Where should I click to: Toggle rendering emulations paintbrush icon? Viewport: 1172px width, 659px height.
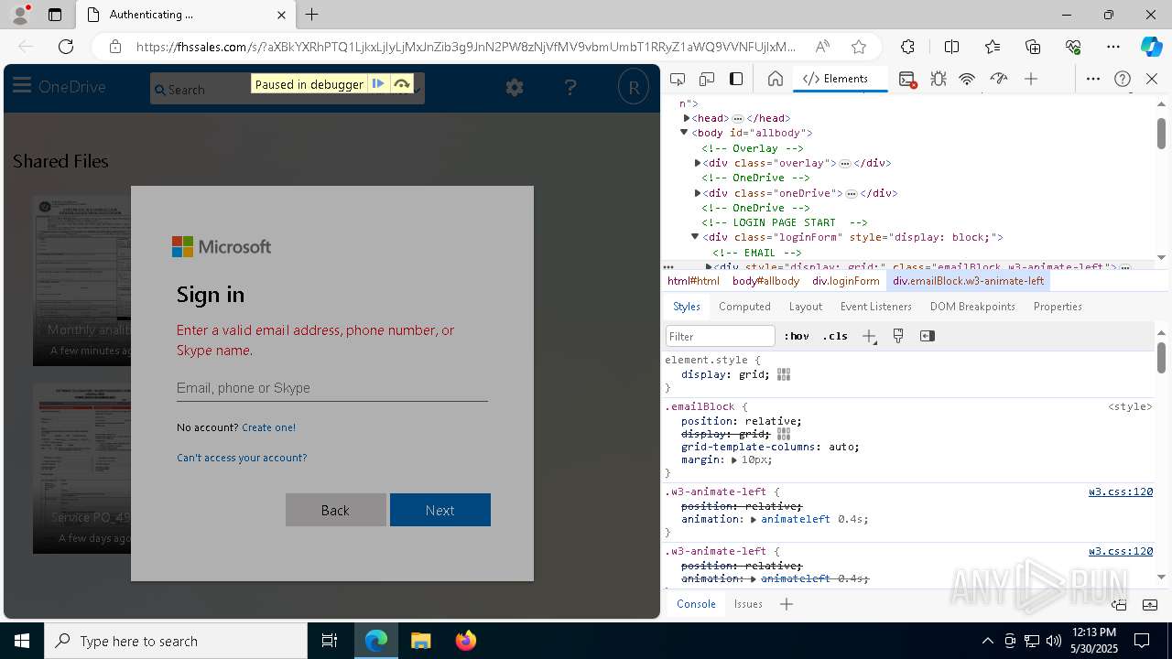(x=898, y=336)
